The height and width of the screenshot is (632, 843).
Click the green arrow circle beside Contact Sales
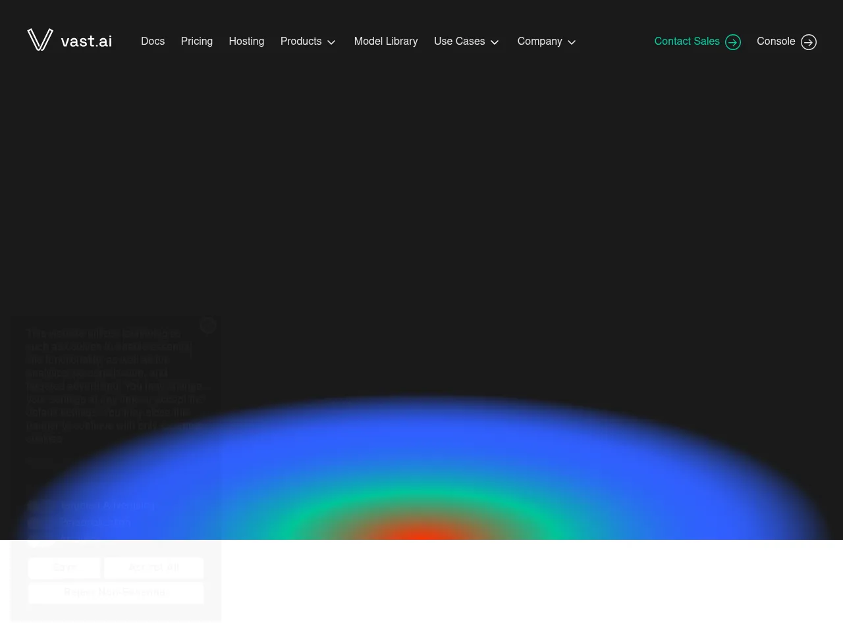(x=733, y=42)
